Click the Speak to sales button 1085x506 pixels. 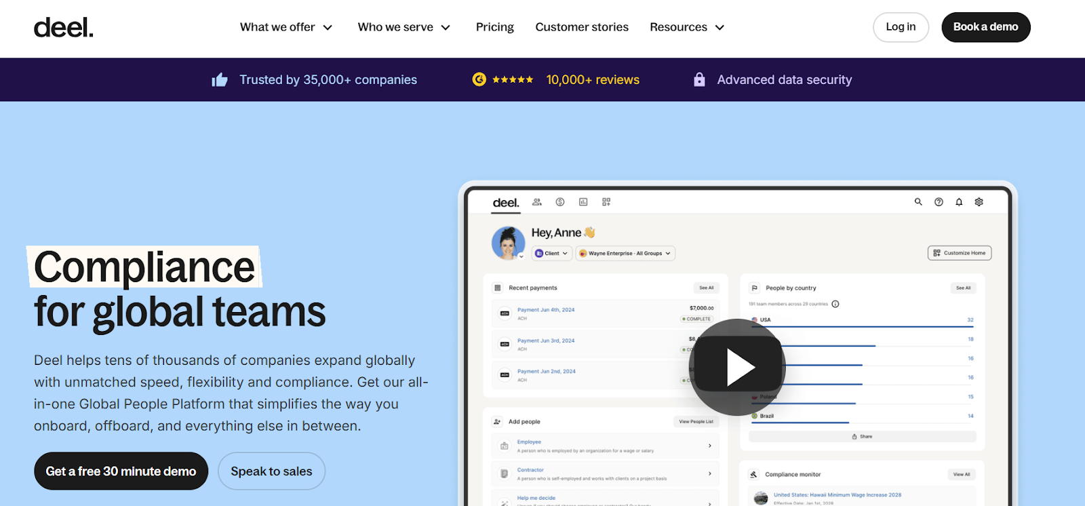[271, 471]
